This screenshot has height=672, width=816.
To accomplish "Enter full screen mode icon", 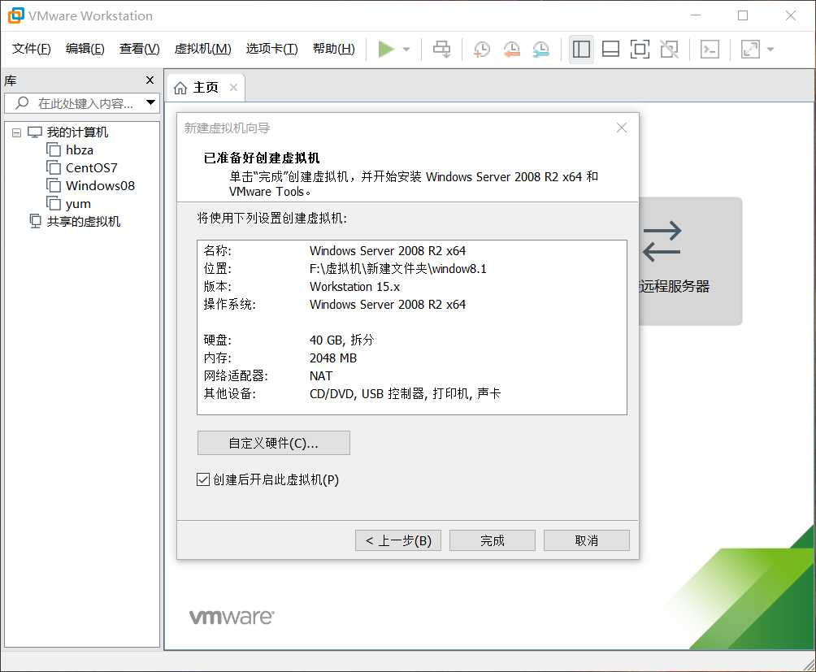I will click(x=640, y=50).
